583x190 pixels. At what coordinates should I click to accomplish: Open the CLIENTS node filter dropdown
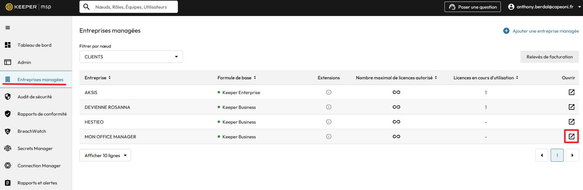[131, 57]
